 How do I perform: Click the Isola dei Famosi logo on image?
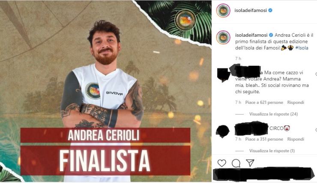pos(185,20)
